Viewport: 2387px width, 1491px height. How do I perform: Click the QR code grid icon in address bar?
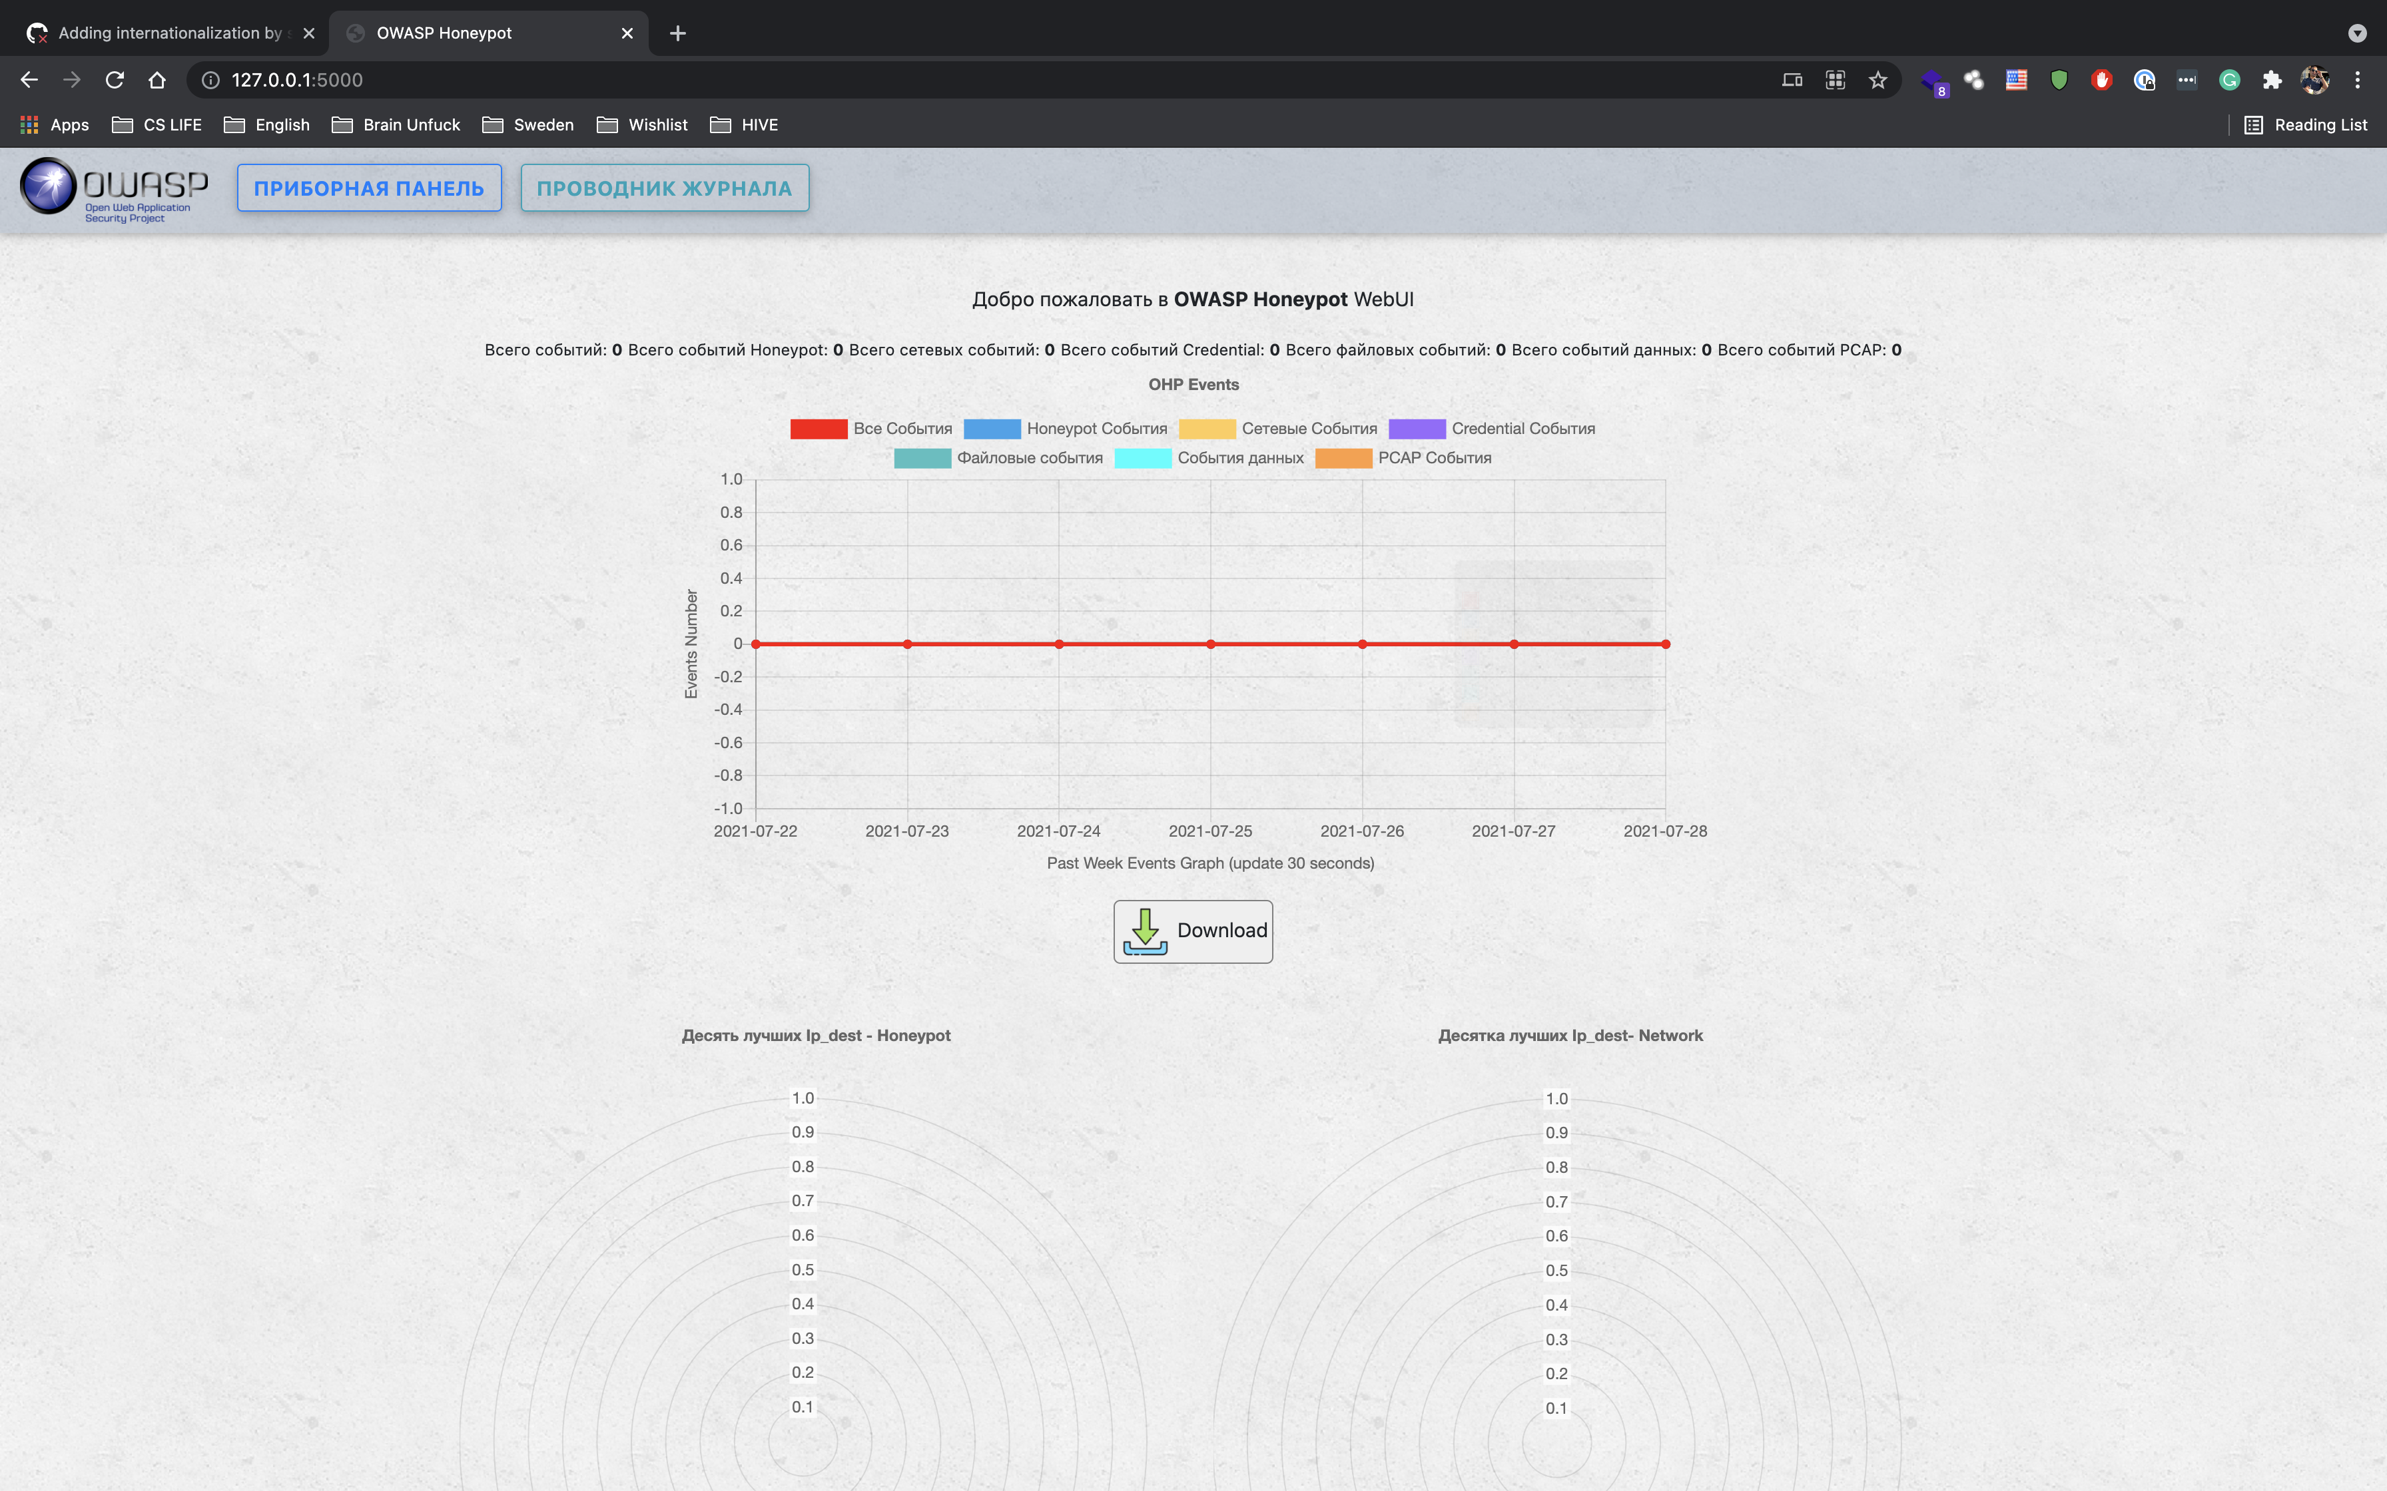tap(1835, 80)
